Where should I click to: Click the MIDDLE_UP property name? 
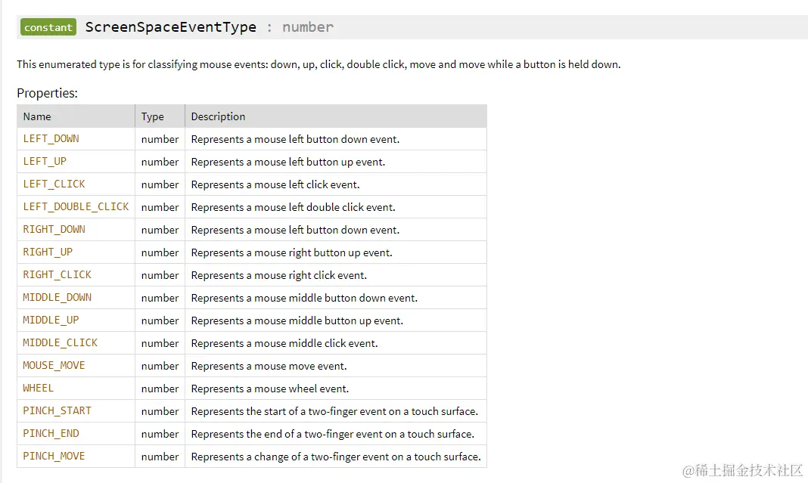pyautogui.click(x=51, y=320)
